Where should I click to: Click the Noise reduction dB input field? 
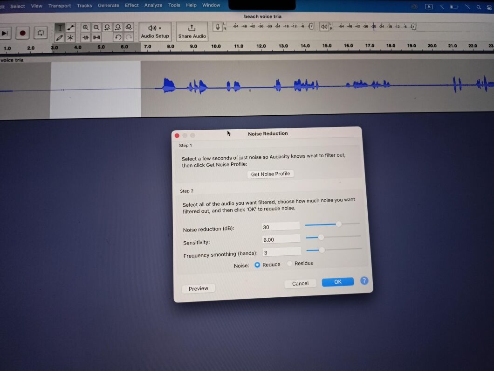280,226
